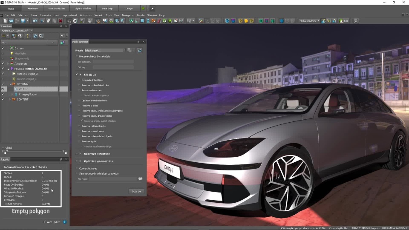
Task: Click the browse folder icon next to File name
Action: pyautogui.click(x=140, y=179)
